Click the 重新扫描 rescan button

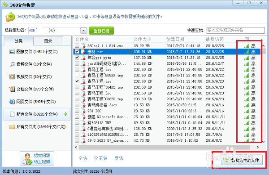tap(101, 31)
